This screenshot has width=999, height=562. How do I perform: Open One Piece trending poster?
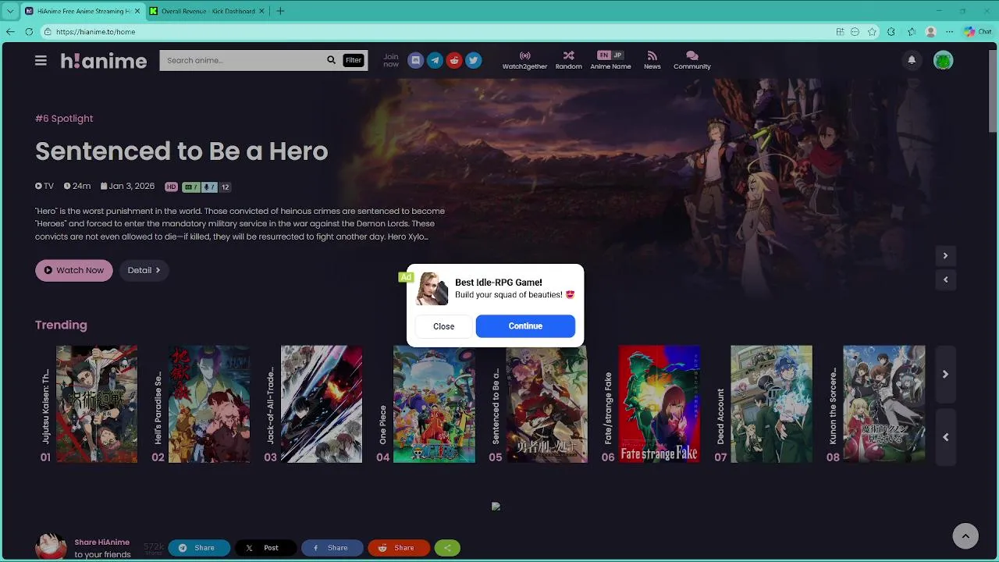tap(434, 404)
